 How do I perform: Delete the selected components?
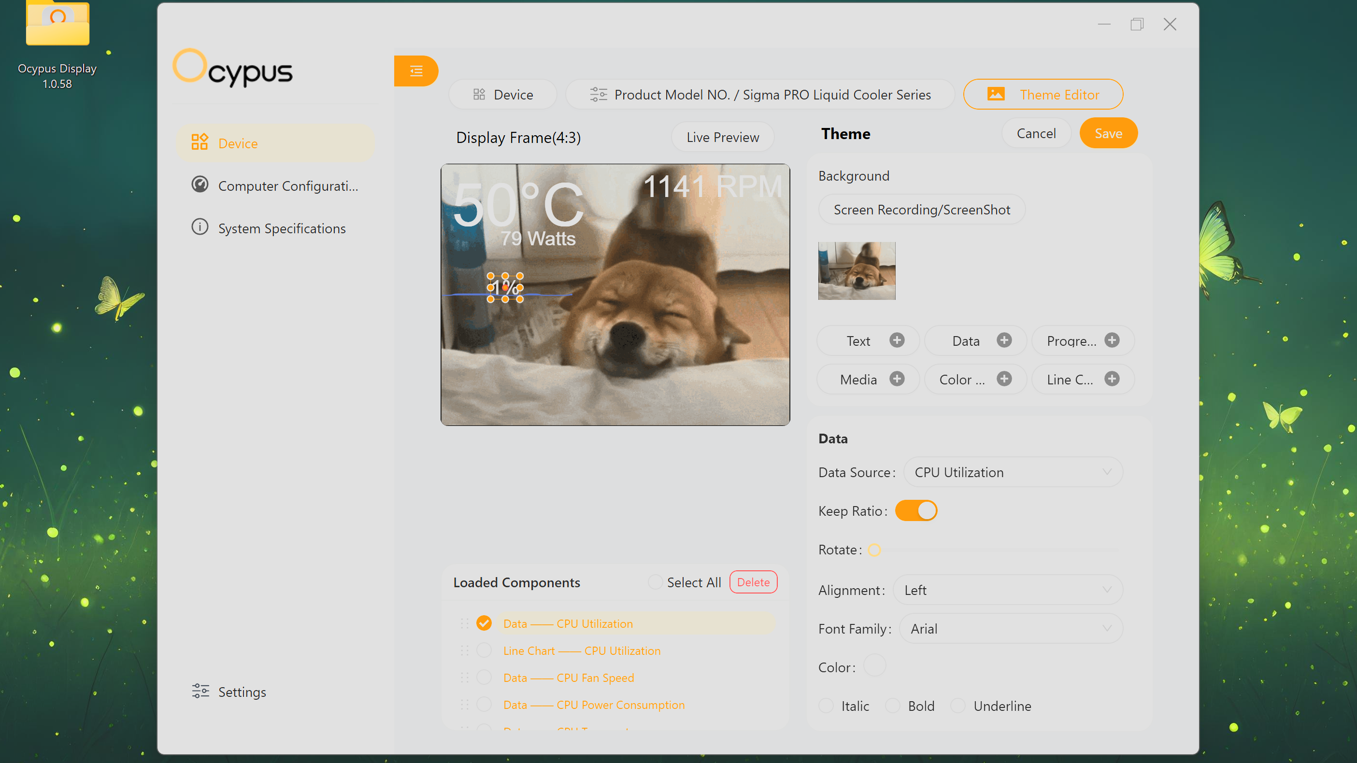(753, 582)
